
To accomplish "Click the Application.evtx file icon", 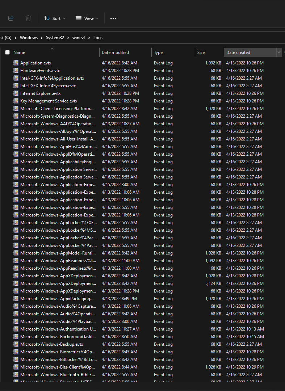I will pyautogui.click(x=16, y=63).
